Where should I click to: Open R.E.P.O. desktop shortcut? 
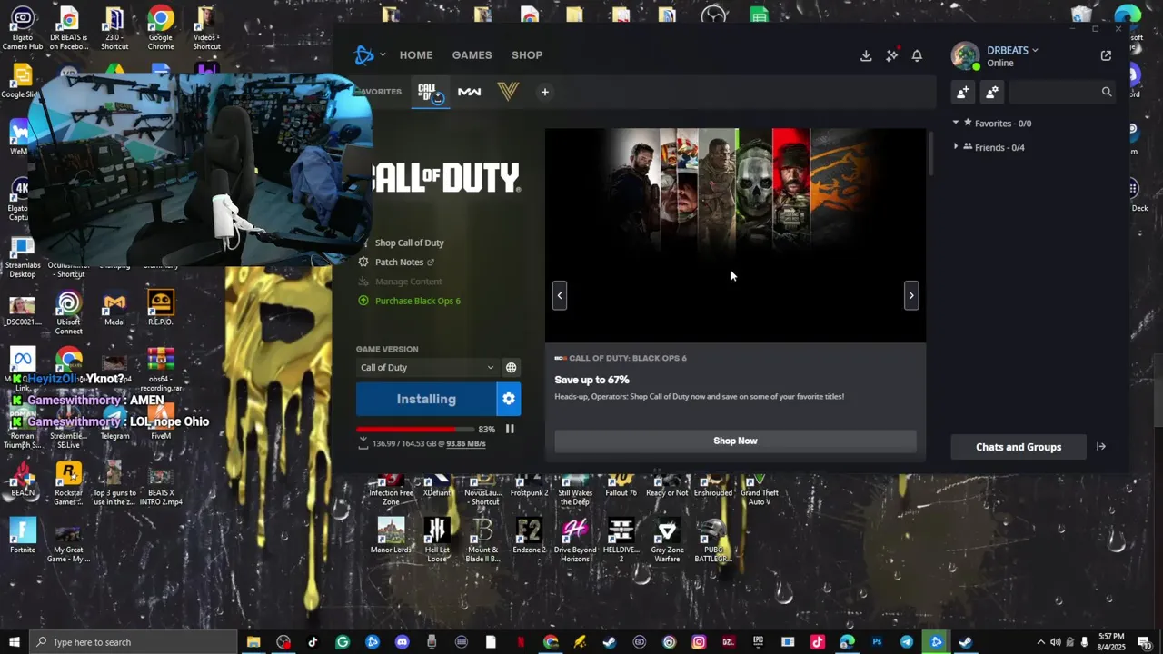[161, 309]
